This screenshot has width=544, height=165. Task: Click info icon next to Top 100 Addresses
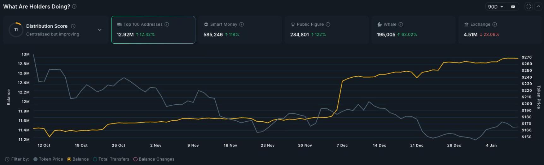pos(167,25)
